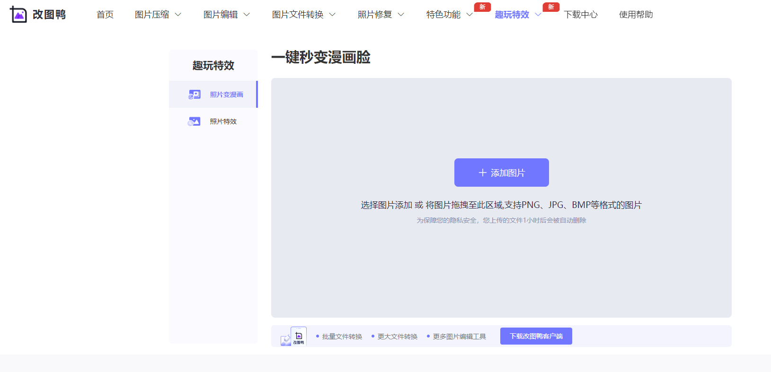Open the 图片编辑 menu
The height and width of the screenshot is (372, 771).
(221, 15)
